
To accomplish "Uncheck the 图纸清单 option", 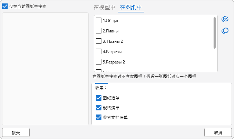I will click(99, 98).
